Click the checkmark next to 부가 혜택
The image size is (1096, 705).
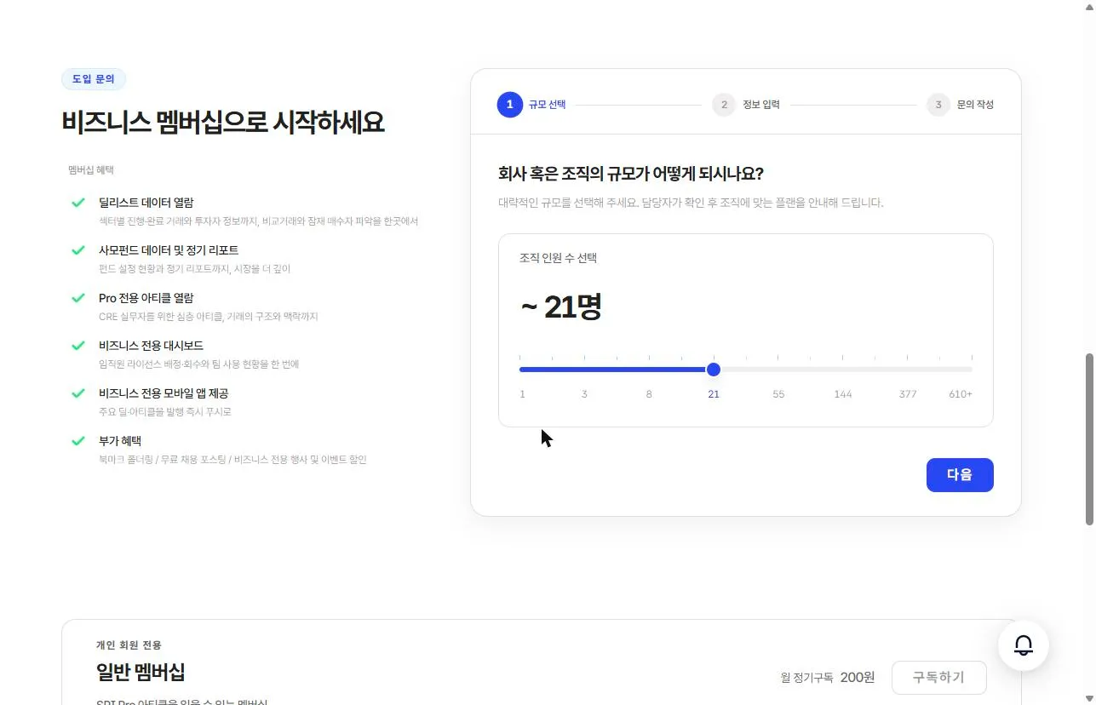coord(78,441)
